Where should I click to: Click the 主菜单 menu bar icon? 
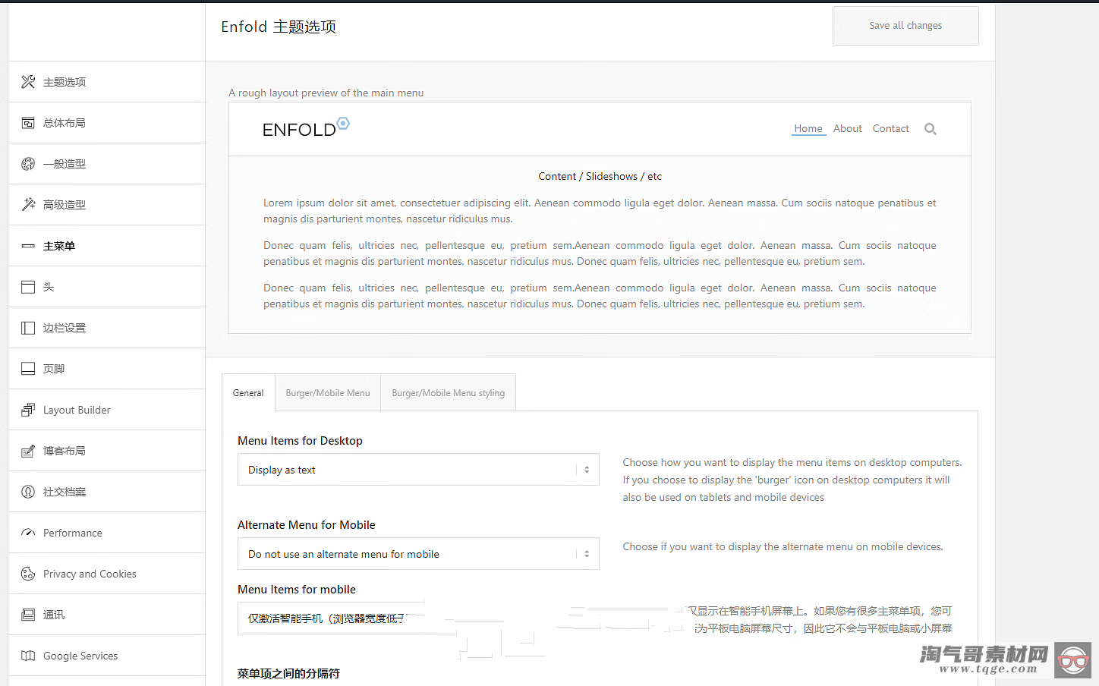[x=28, y=246]
